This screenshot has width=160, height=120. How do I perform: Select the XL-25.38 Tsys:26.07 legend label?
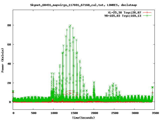[124, 12]
